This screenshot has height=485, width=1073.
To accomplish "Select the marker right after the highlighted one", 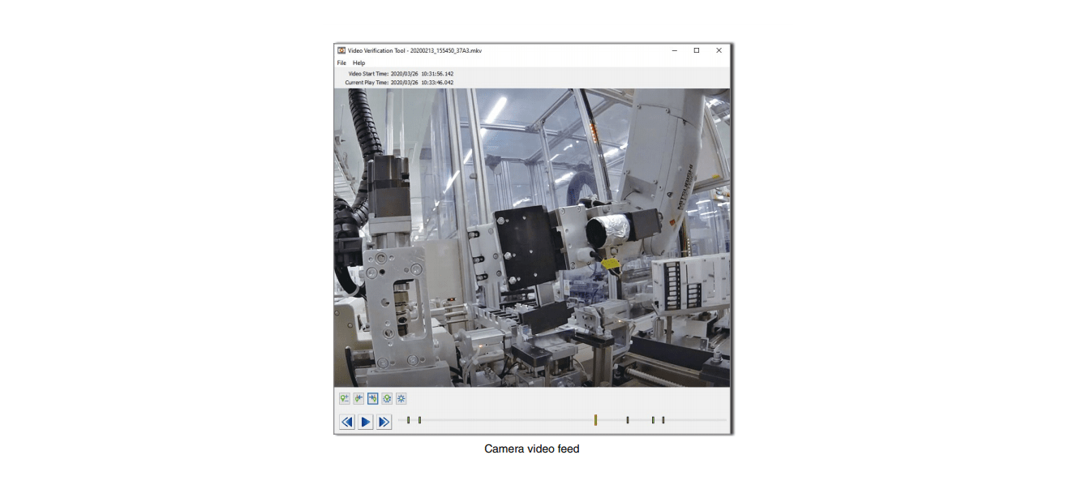I will click(628, 420).
